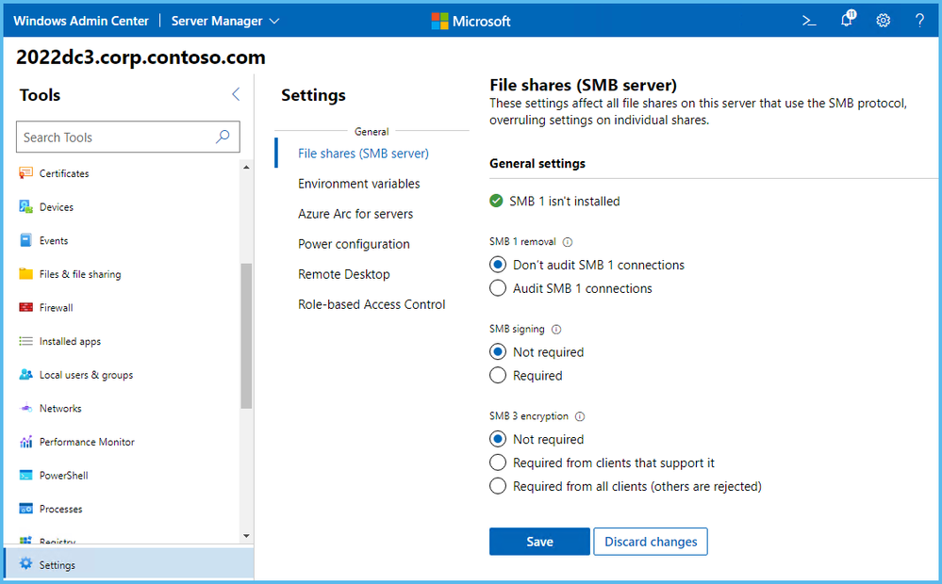Image resolution: width=942 pixels, height=584 pixels.
Task: Open File shares (SMB server) settings
Action: click(x=363, y=154)
